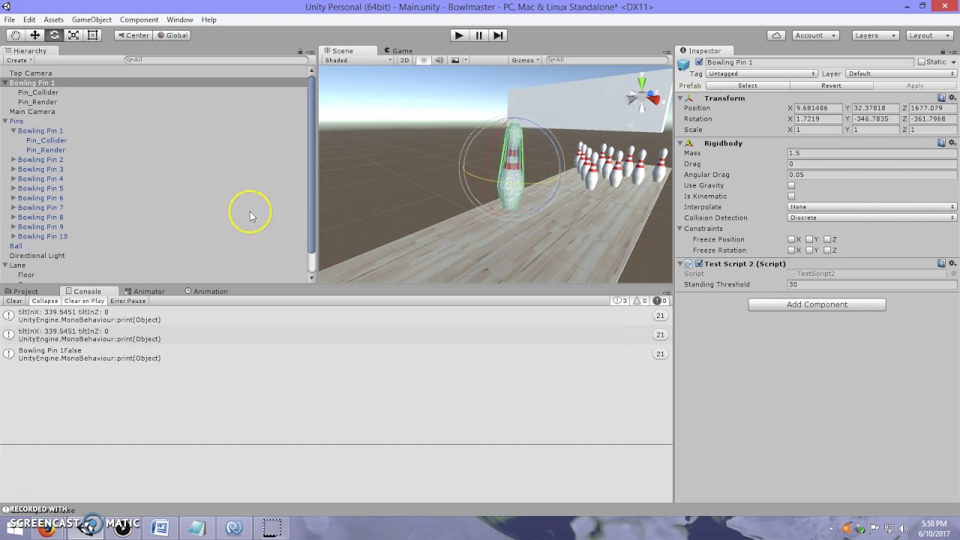Open the Gizmos dropdown

[x=524, y=60]
